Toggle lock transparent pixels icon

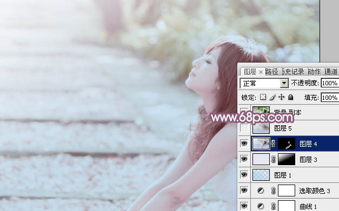[x=263, y=97]
